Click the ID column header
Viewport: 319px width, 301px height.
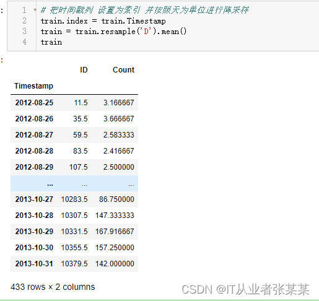84,70
